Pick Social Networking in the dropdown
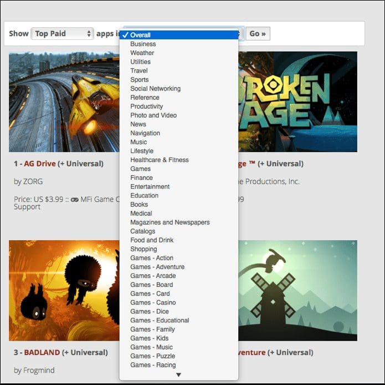Screen dimensions: 385x385 click(179, 89)
